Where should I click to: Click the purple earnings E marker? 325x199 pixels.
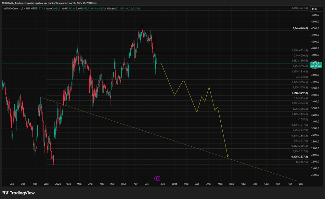pyautogui.click(x=157, y=178)
